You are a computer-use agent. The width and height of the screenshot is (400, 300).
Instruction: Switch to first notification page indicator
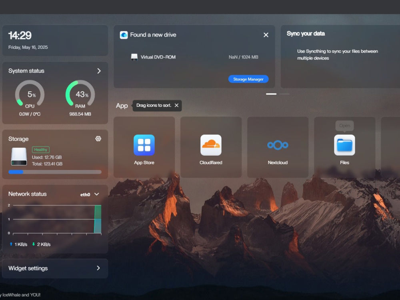[x=271, y=94]
